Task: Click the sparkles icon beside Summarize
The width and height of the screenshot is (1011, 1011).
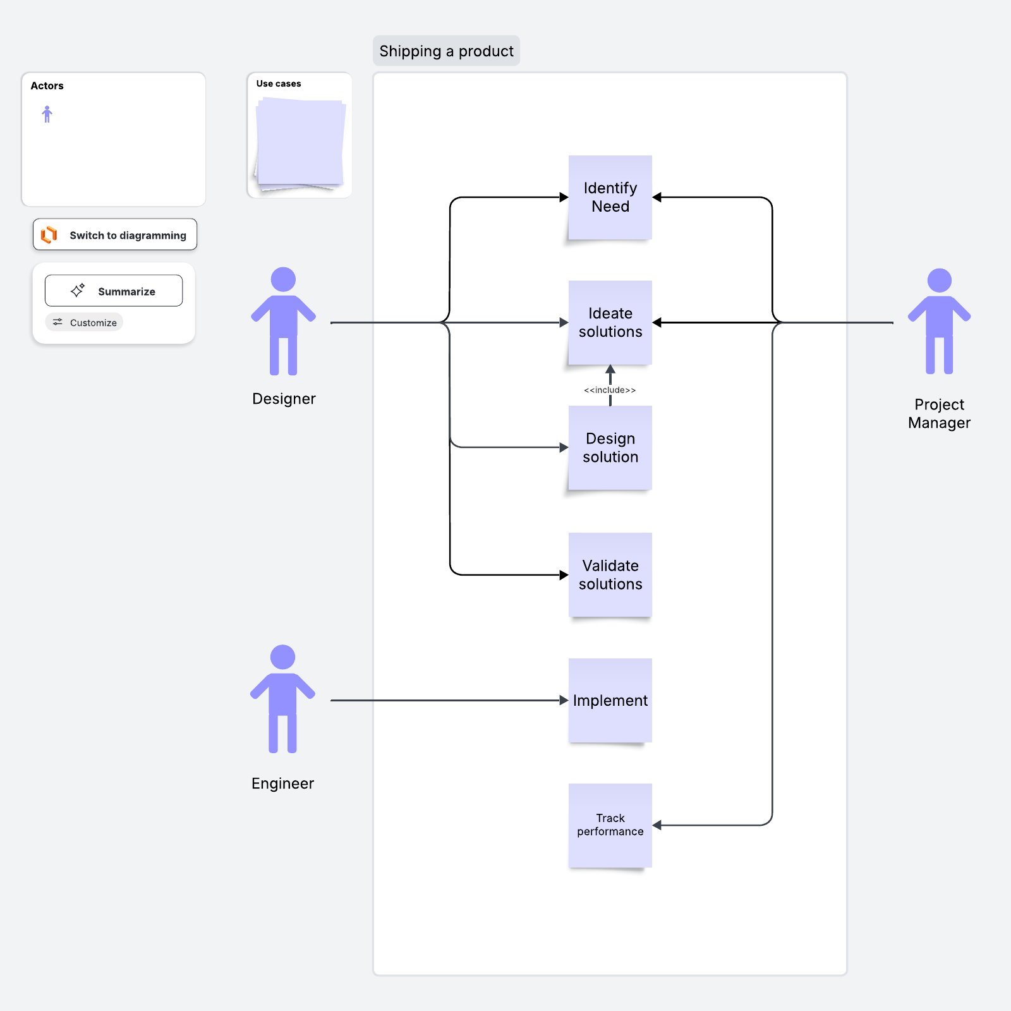Action: click(x=77, y=290)
